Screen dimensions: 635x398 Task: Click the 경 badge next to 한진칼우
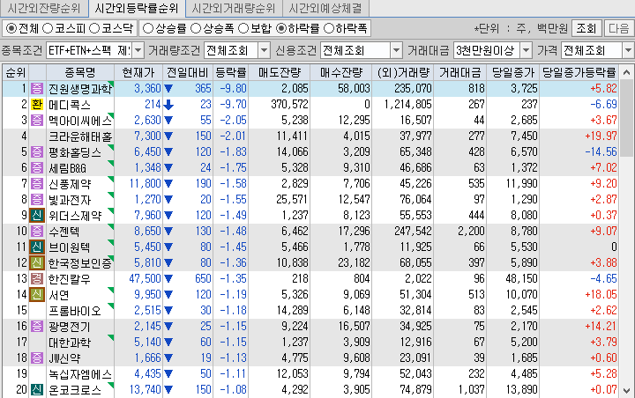click(x=37, y=278)
